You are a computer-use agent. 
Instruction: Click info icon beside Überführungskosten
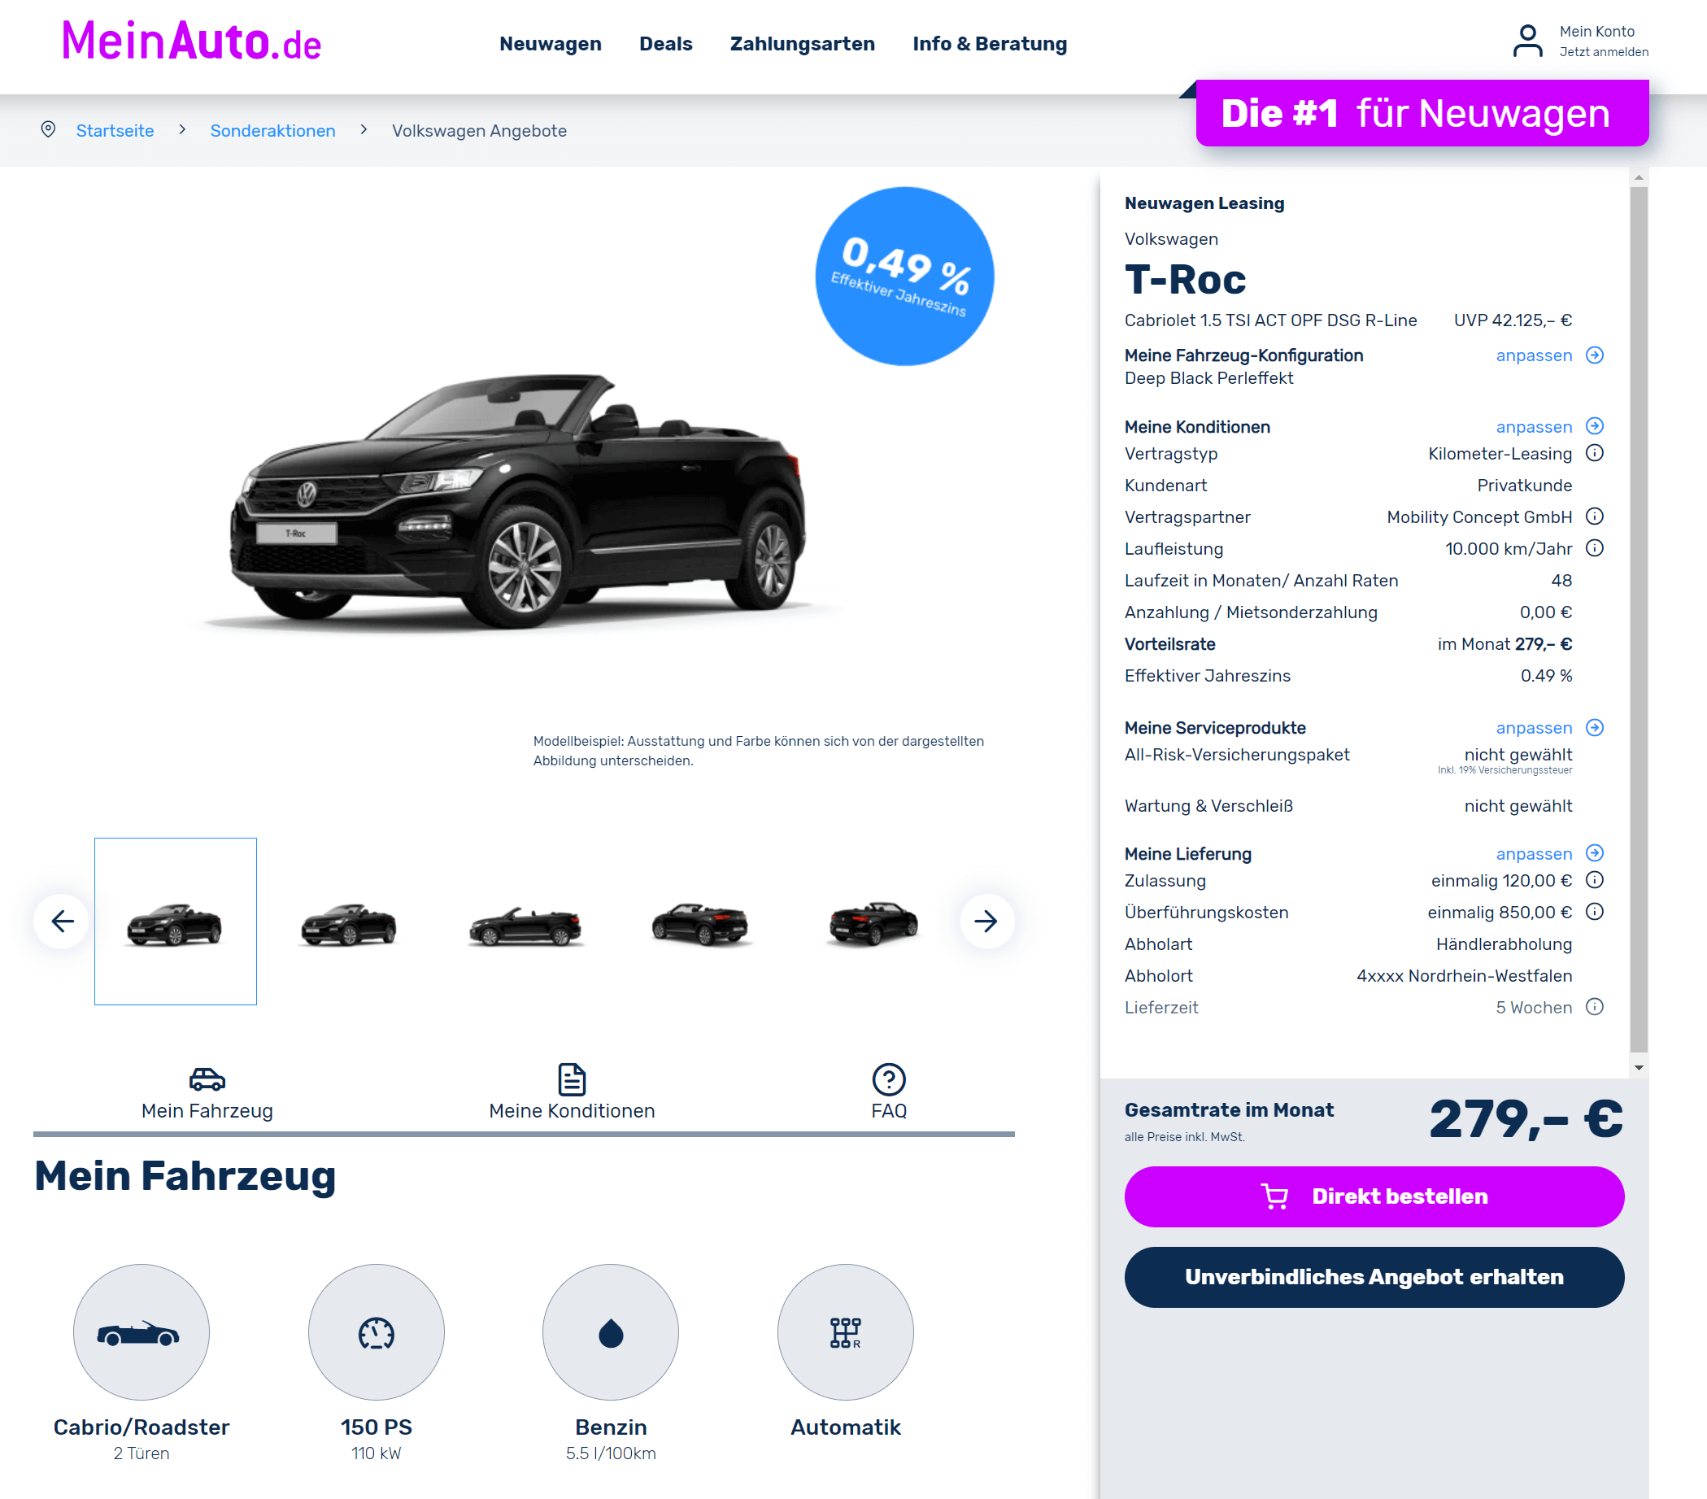[x=1594, y=912]
